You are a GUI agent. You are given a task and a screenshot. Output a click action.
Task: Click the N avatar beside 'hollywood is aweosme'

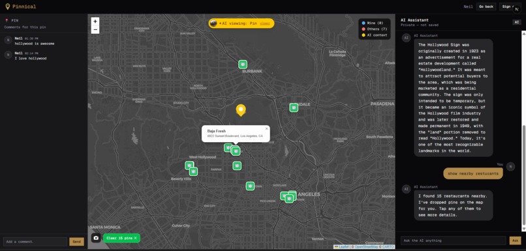tap(8, 40)
